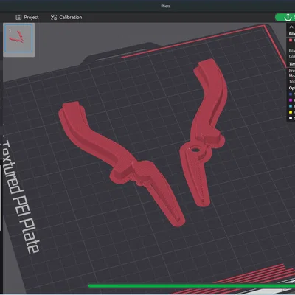
Task: Toggle the magenta option swatch
Action: coord(291,100)
